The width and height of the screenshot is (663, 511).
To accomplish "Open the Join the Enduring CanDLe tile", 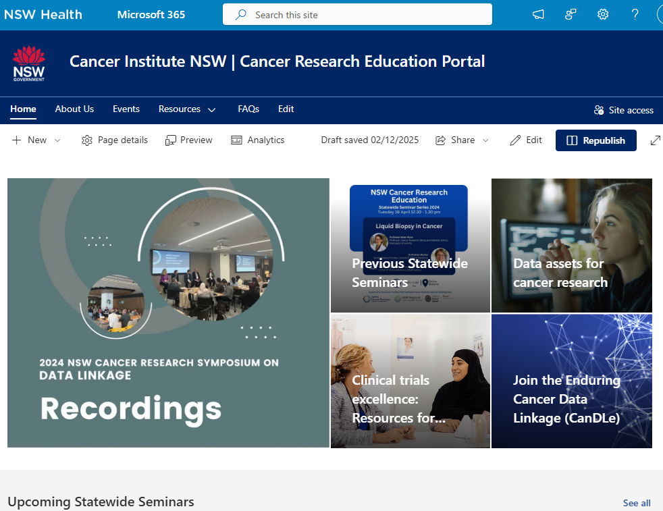I will point(572,381).
